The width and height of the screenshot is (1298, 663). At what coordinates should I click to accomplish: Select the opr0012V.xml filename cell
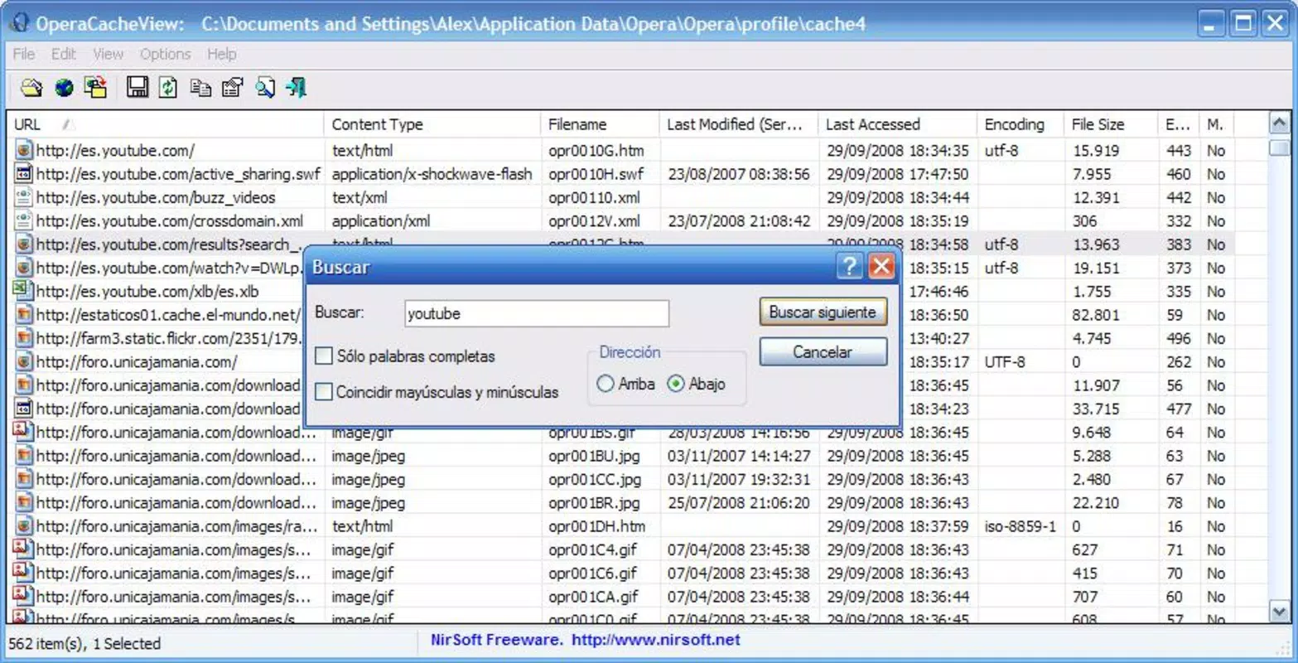click(x=594, y=221)
